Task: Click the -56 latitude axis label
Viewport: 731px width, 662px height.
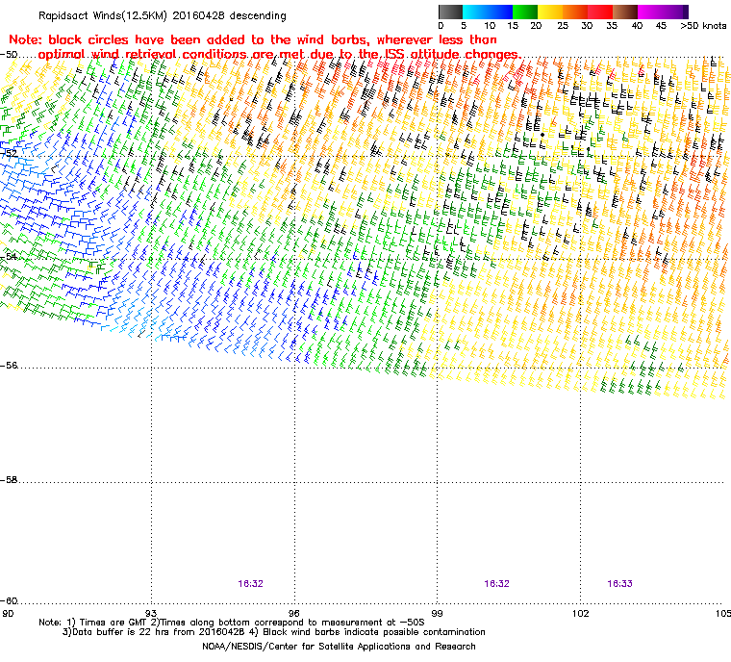Action: (x=10, y=366)
